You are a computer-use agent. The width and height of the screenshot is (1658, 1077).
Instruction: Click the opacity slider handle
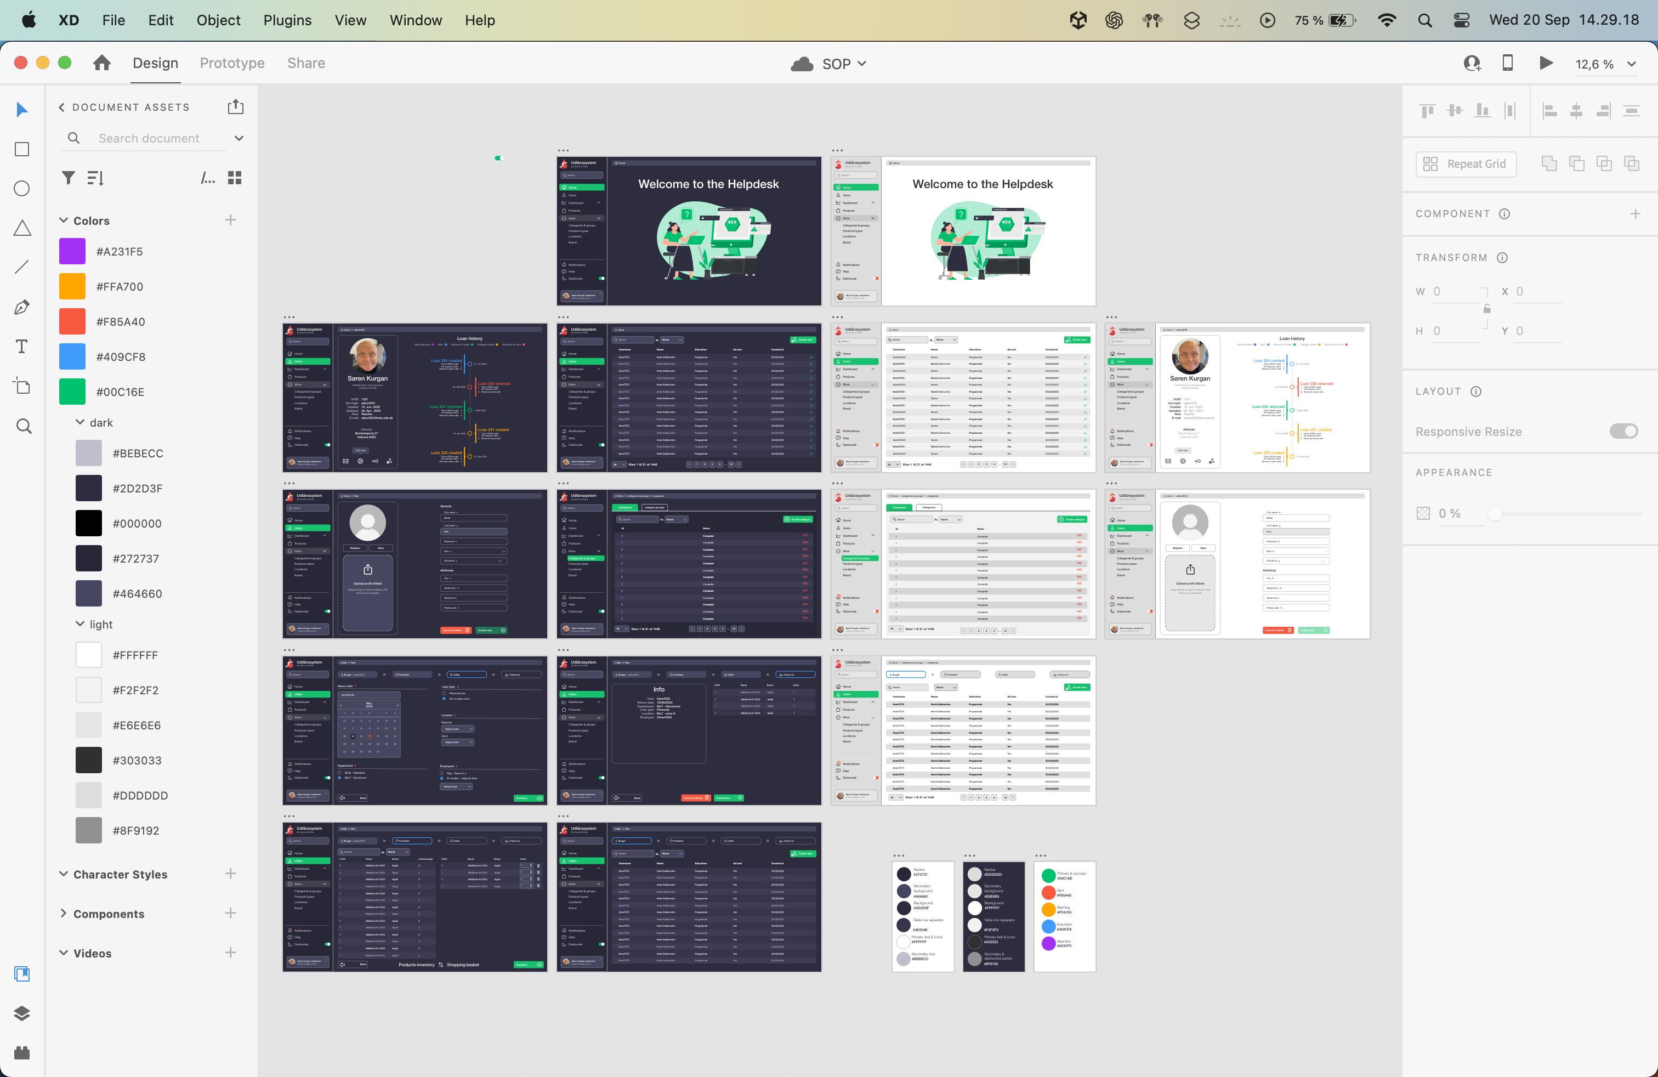point(1494,513)
